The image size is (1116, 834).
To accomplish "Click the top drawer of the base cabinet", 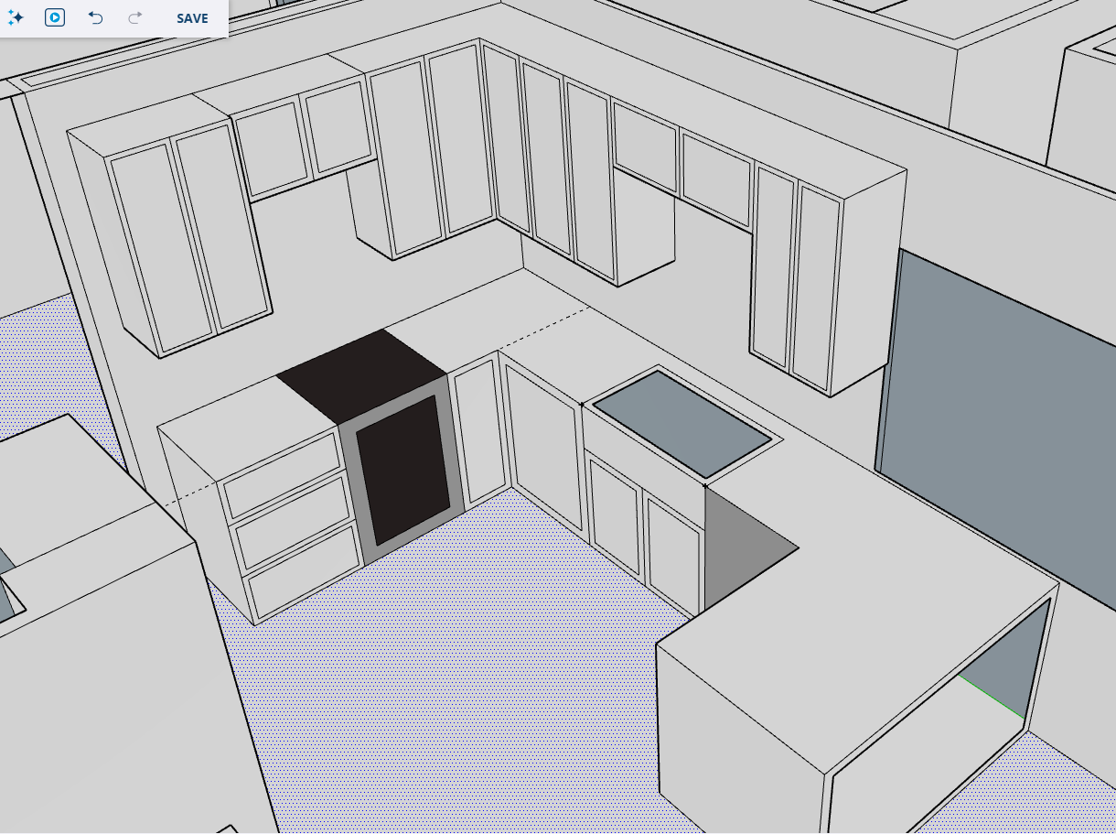I will point(281,475).
